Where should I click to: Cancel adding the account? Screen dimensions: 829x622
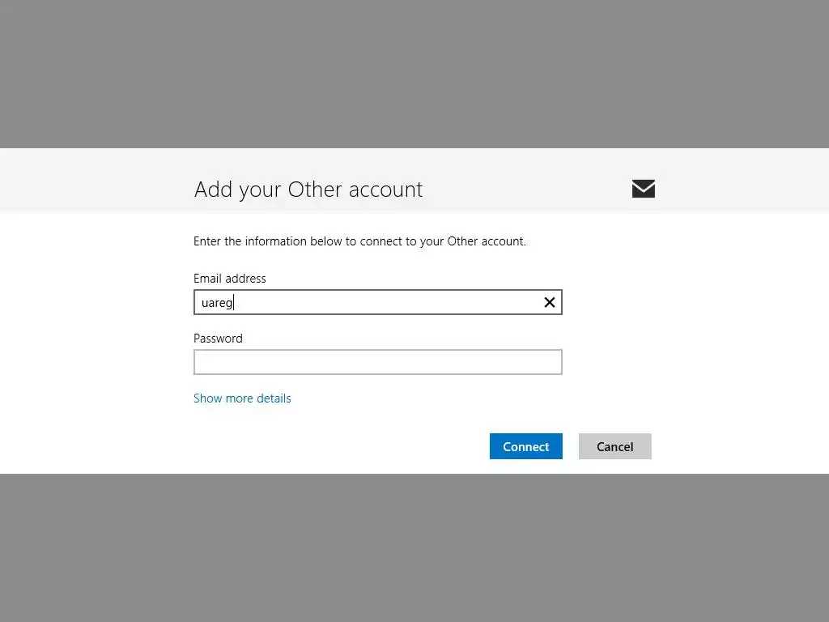614,446
